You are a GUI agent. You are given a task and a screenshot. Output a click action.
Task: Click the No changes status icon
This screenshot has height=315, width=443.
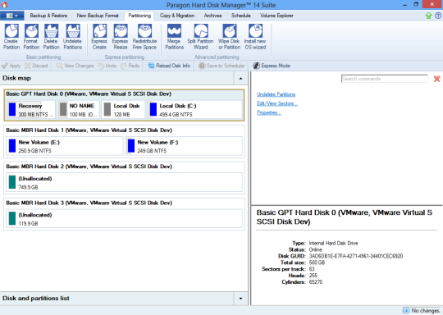click(x=406, y=310)
